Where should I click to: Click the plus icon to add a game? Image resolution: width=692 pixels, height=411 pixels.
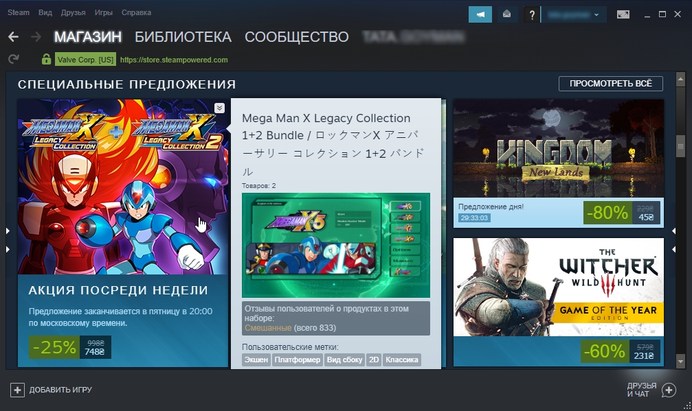(x=17, y=390)
